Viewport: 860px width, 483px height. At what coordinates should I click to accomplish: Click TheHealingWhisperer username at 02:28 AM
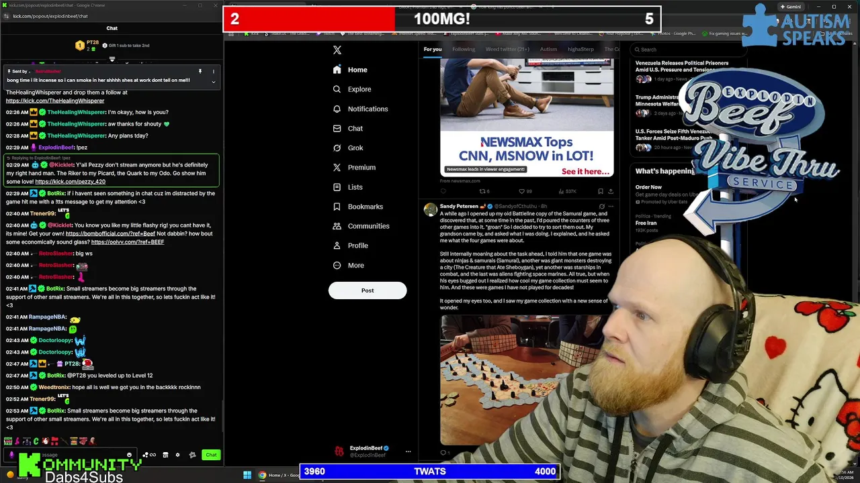point(76,136)
